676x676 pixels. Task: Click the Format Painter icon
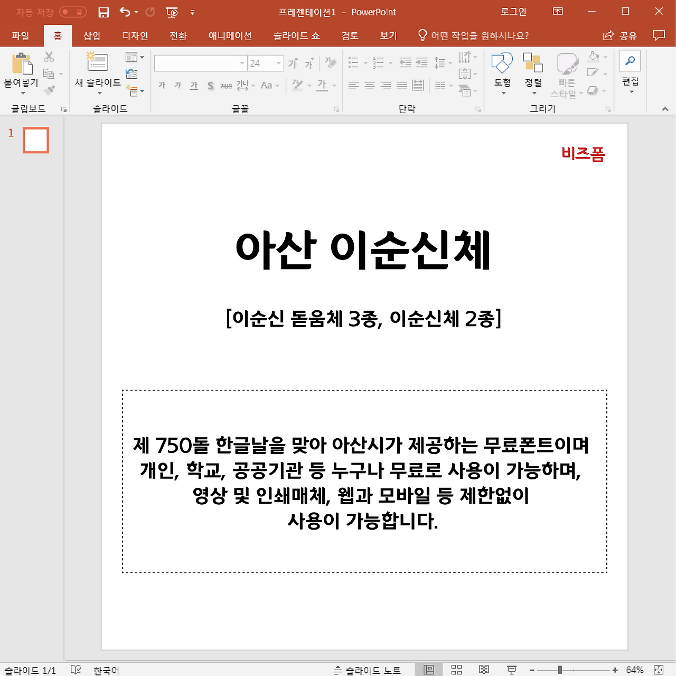(50, 90)
